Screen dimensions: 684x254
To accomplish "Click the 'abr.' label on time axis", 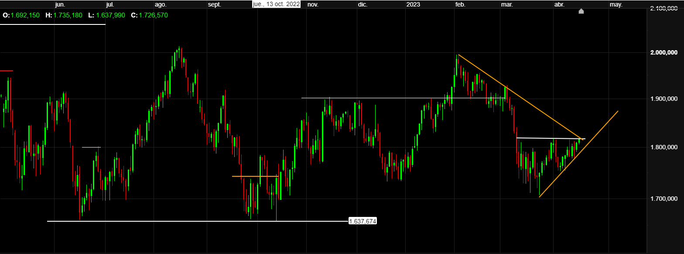I will pyautogui.click(x=559, y=4).
